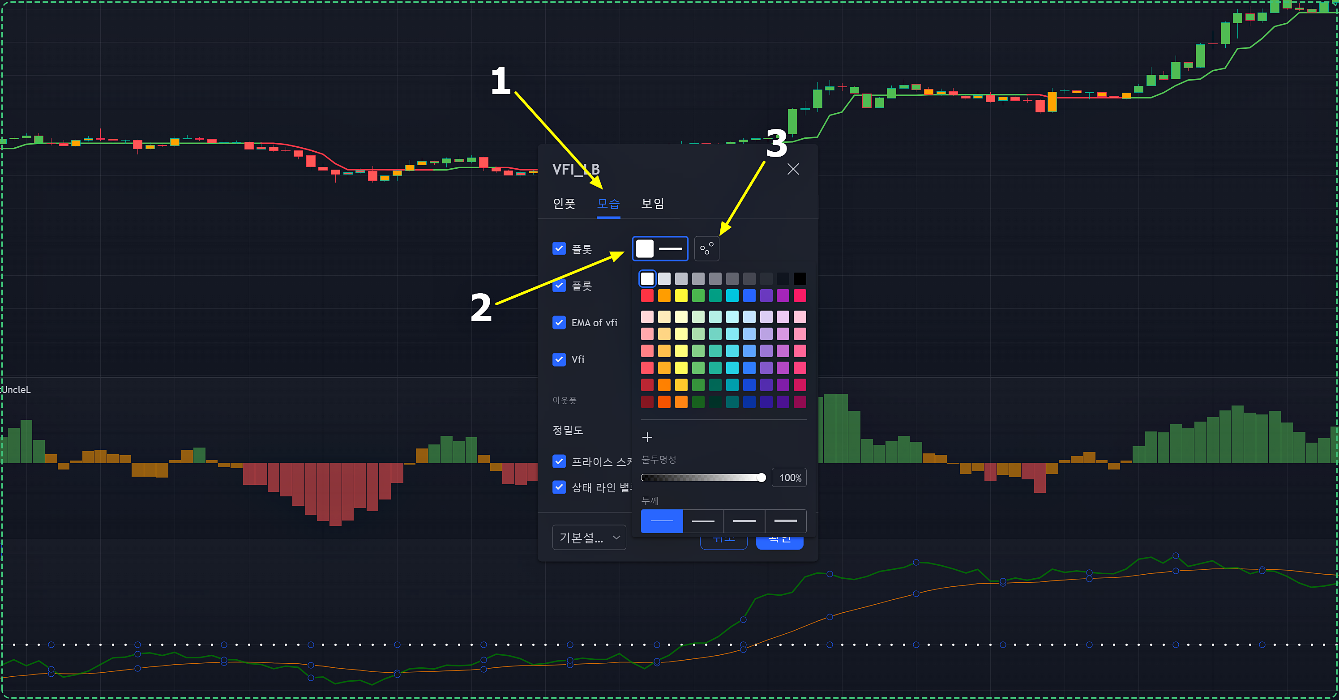Select the thinnest line thickness option
The height and width of the screenshot is (700, 1339).
pyautogui.click(x=662, y=521)
